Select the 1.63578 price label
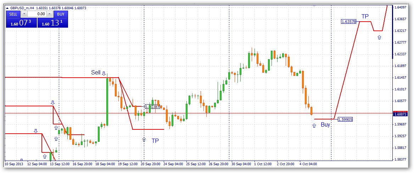This screenshot has height=173, width=414. click(349, 22)
